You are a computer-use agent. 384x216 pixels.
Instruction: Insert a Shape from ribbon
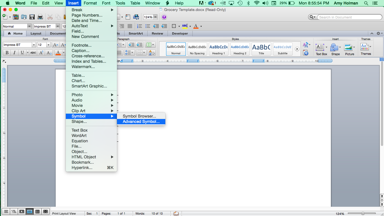point(335,49)
